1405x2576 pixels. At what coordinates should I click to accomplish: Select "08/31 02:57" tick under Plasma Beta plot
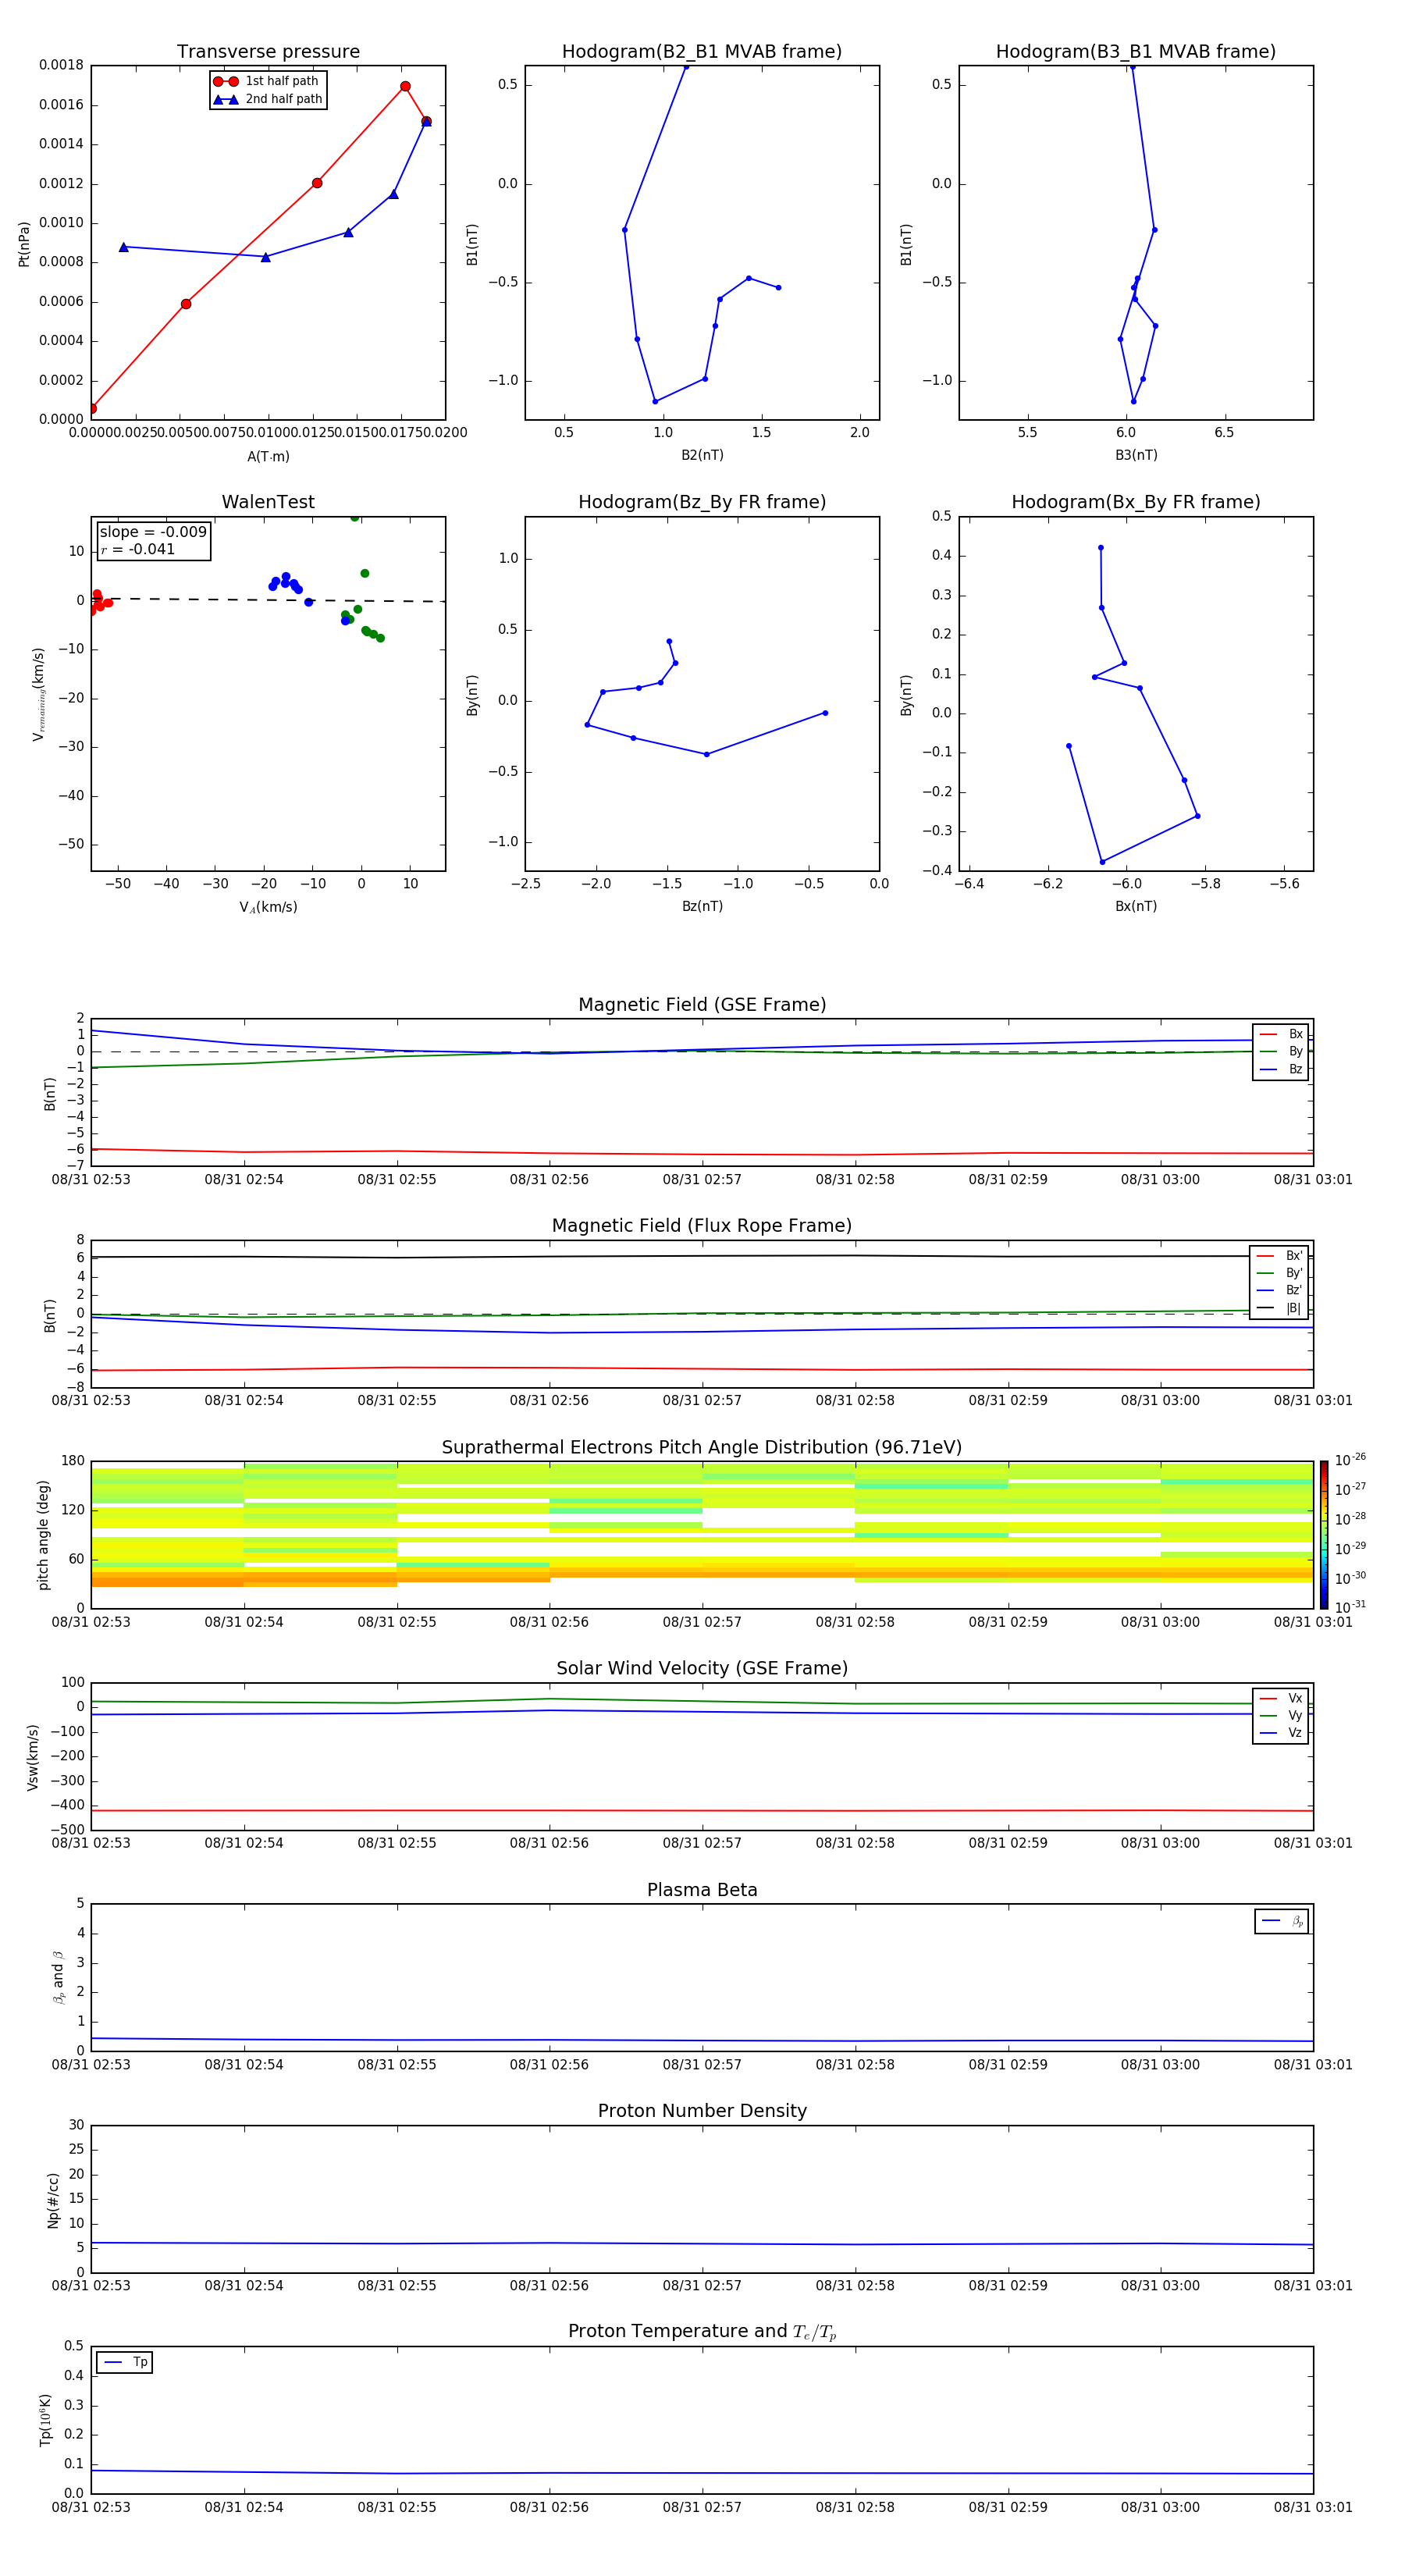coord(702,2065)
